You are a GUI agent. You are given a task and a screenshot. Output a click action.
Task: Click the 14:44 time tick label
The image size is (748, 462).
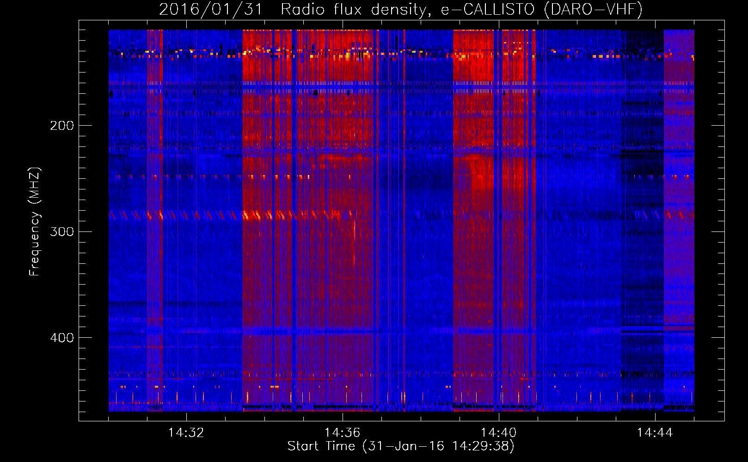click(655, 433)
